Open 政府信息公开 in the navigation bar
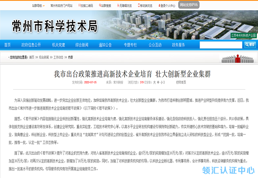 tap(31, 45)
